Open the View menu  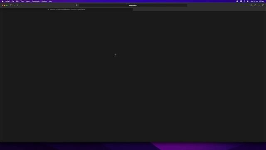[x=22, y=1]
